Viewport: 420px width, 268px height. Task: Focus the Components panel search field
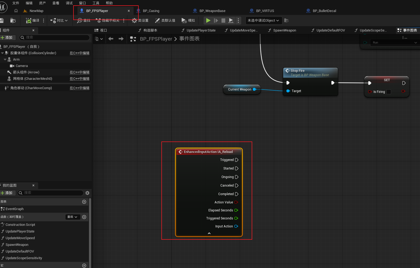(x=55, y=38)
